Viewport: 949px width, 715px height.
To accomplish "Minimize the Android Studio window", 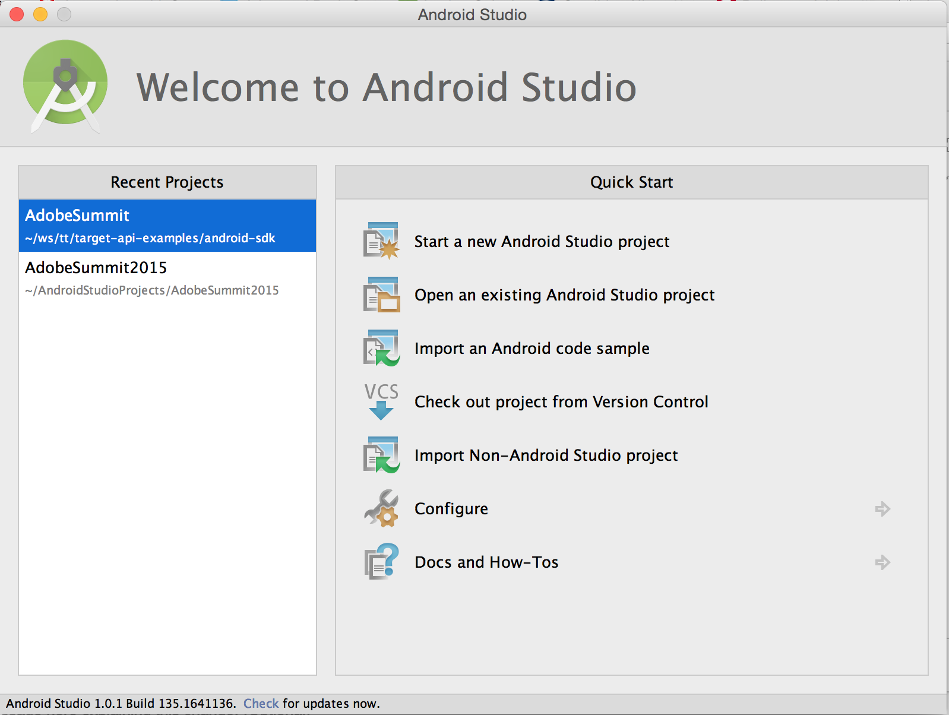I will 40,14.
